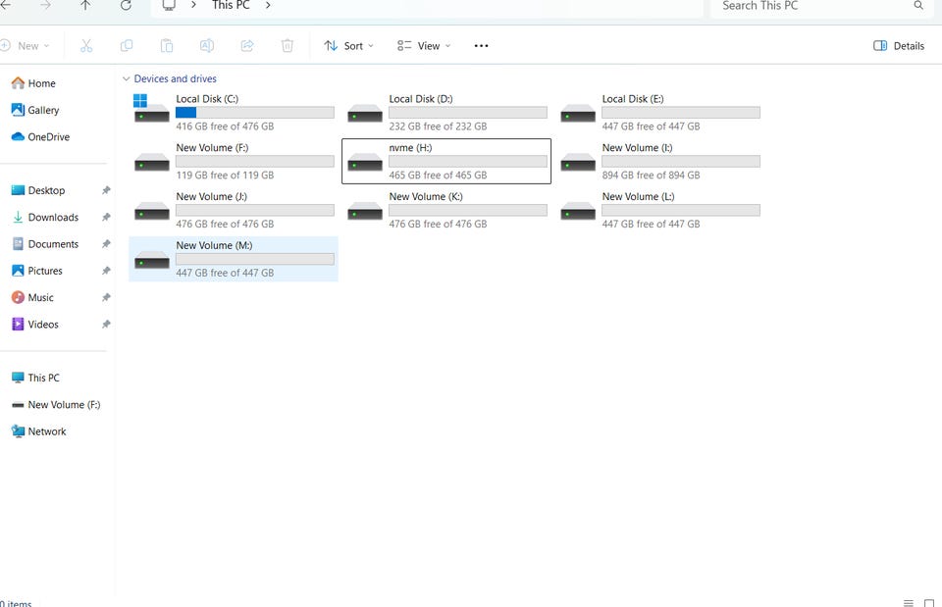Click the Refresh icon
The image size is (942, 607).
coord(126,6)
